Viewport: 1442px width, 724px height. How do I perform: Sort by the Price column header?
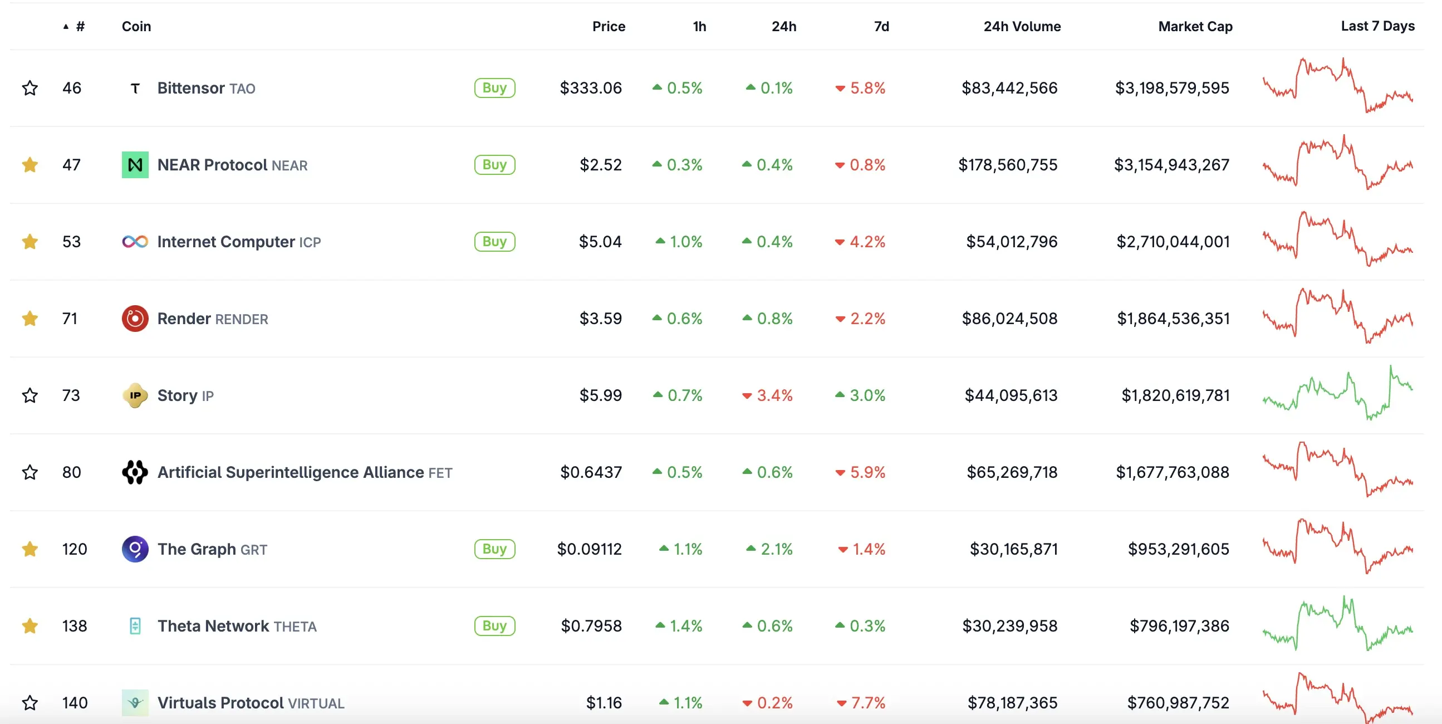[x=609, y=26]
